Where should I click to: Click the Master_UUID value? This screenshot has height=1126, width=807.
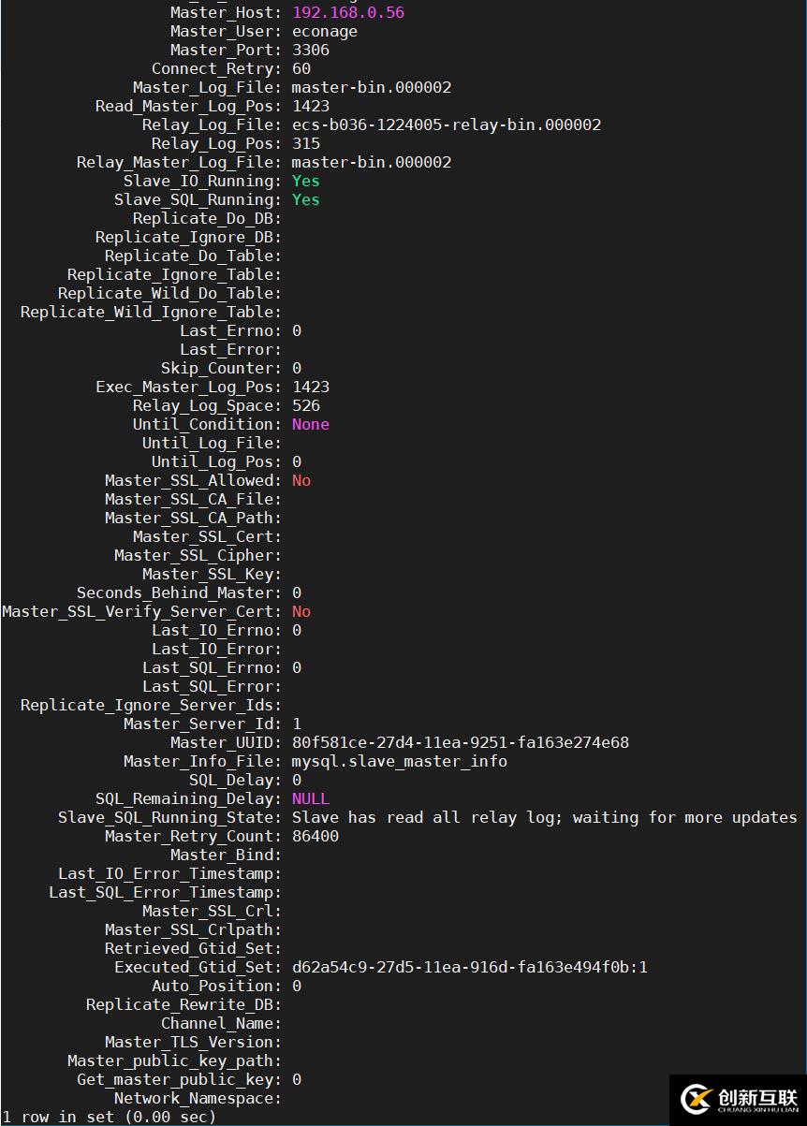click(461, 742)
